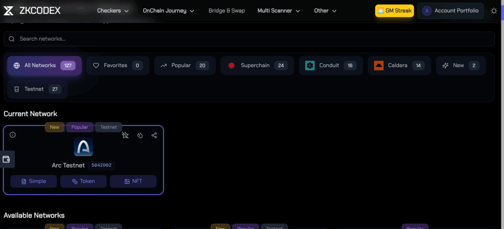Click the Available Networks heading
504x229 pixels.
[x=34, y=215]
